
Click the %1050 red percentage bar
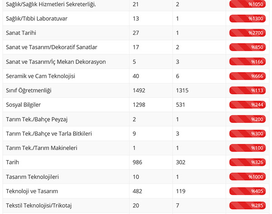[x=248, y=4]
